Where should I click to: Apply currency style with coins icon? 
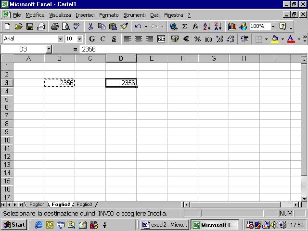175,38
